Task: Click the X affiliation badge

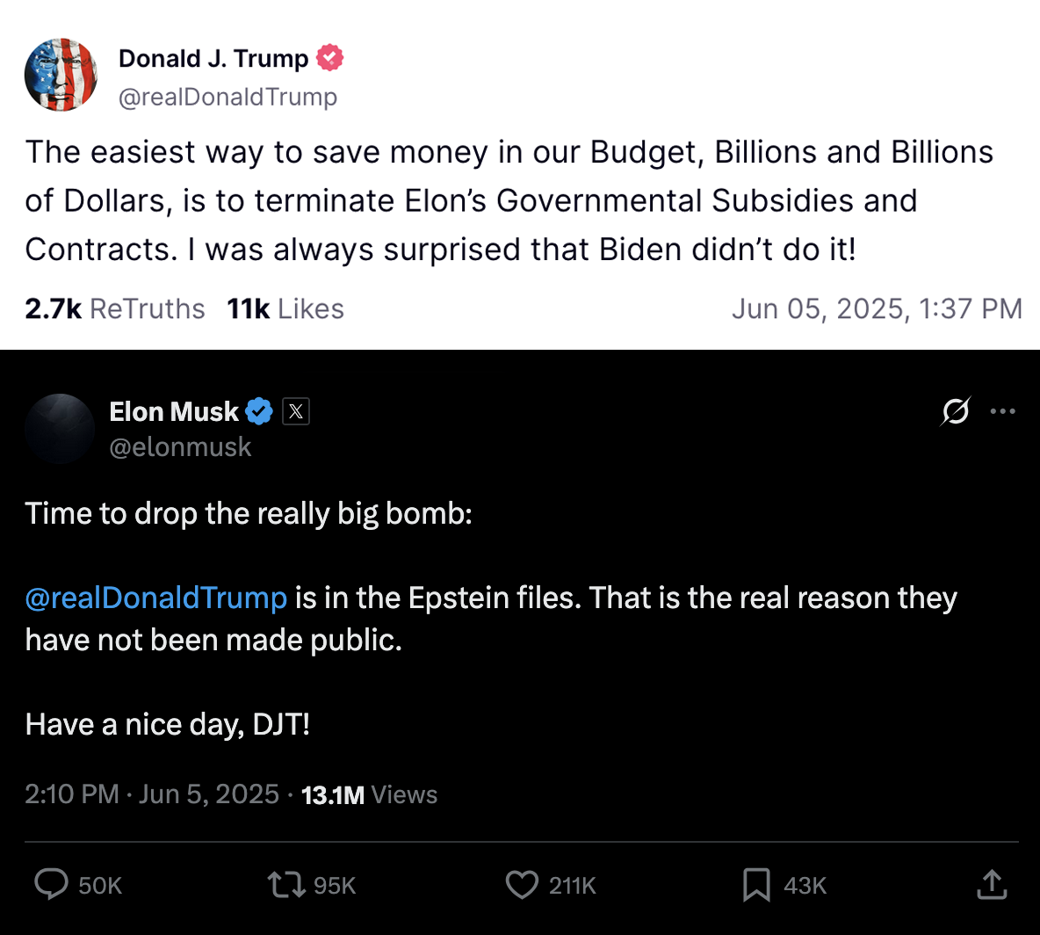Action: coord(296,411)
